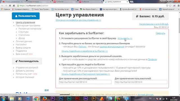Open Windows Explorer folder in taskbar
This screenshot has height=101, width=180.
click(x=12, y=98)
